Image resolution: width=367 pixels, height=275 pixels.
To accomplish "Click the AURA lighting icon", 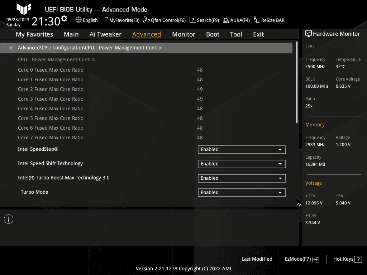I will click(x=226, y=20).
